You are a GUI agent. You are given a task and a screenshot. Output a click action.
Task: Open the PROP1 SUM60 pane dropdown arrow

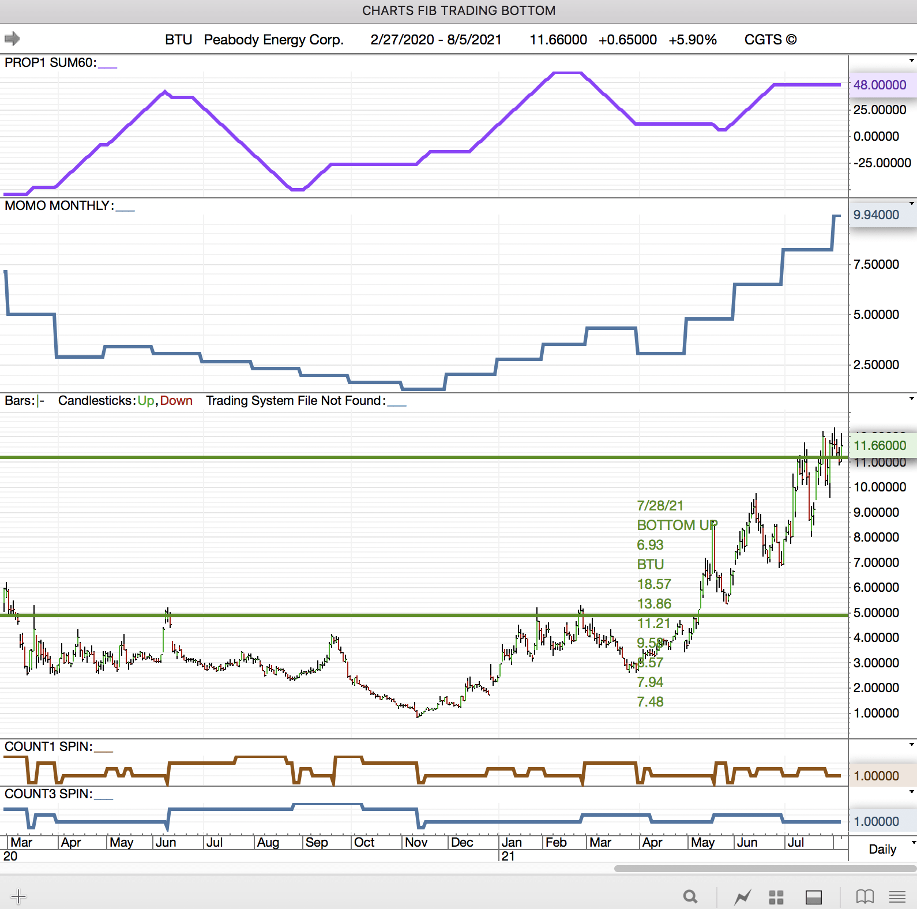pos(912,61)
